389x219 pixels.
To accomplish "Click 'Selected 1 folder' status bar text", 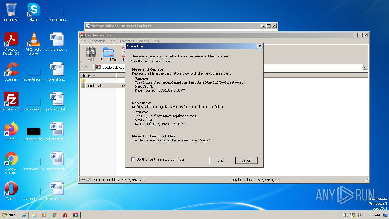I will tap(119, 180).
